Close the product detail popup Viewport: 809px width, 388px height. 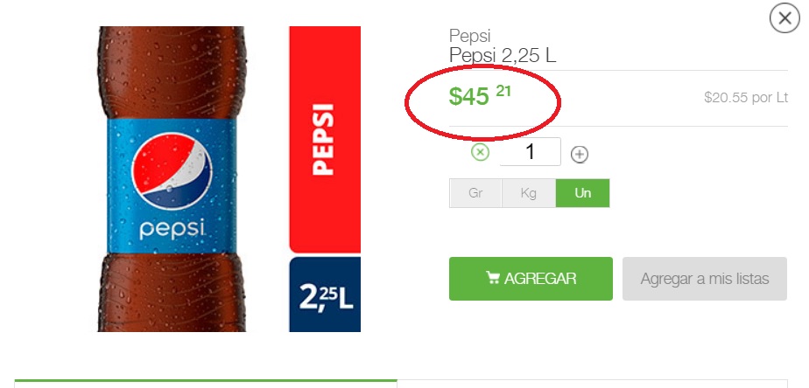(x=784, y=18)
